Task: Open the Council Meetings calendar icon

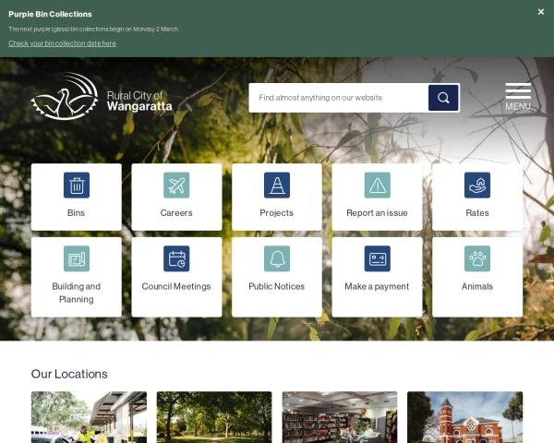Action: (176, 259)
